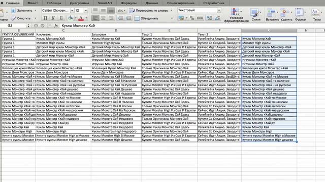Viewport: 325px width, 182px height.
Task: Toggle bottom vertical alignment
Action: click(x=111, y=10)
